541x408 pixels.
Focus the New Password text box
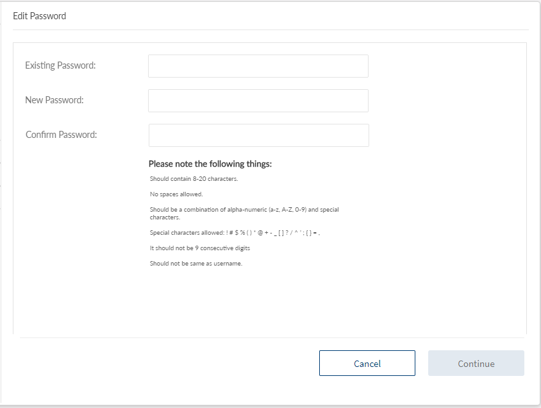point(258,101)
